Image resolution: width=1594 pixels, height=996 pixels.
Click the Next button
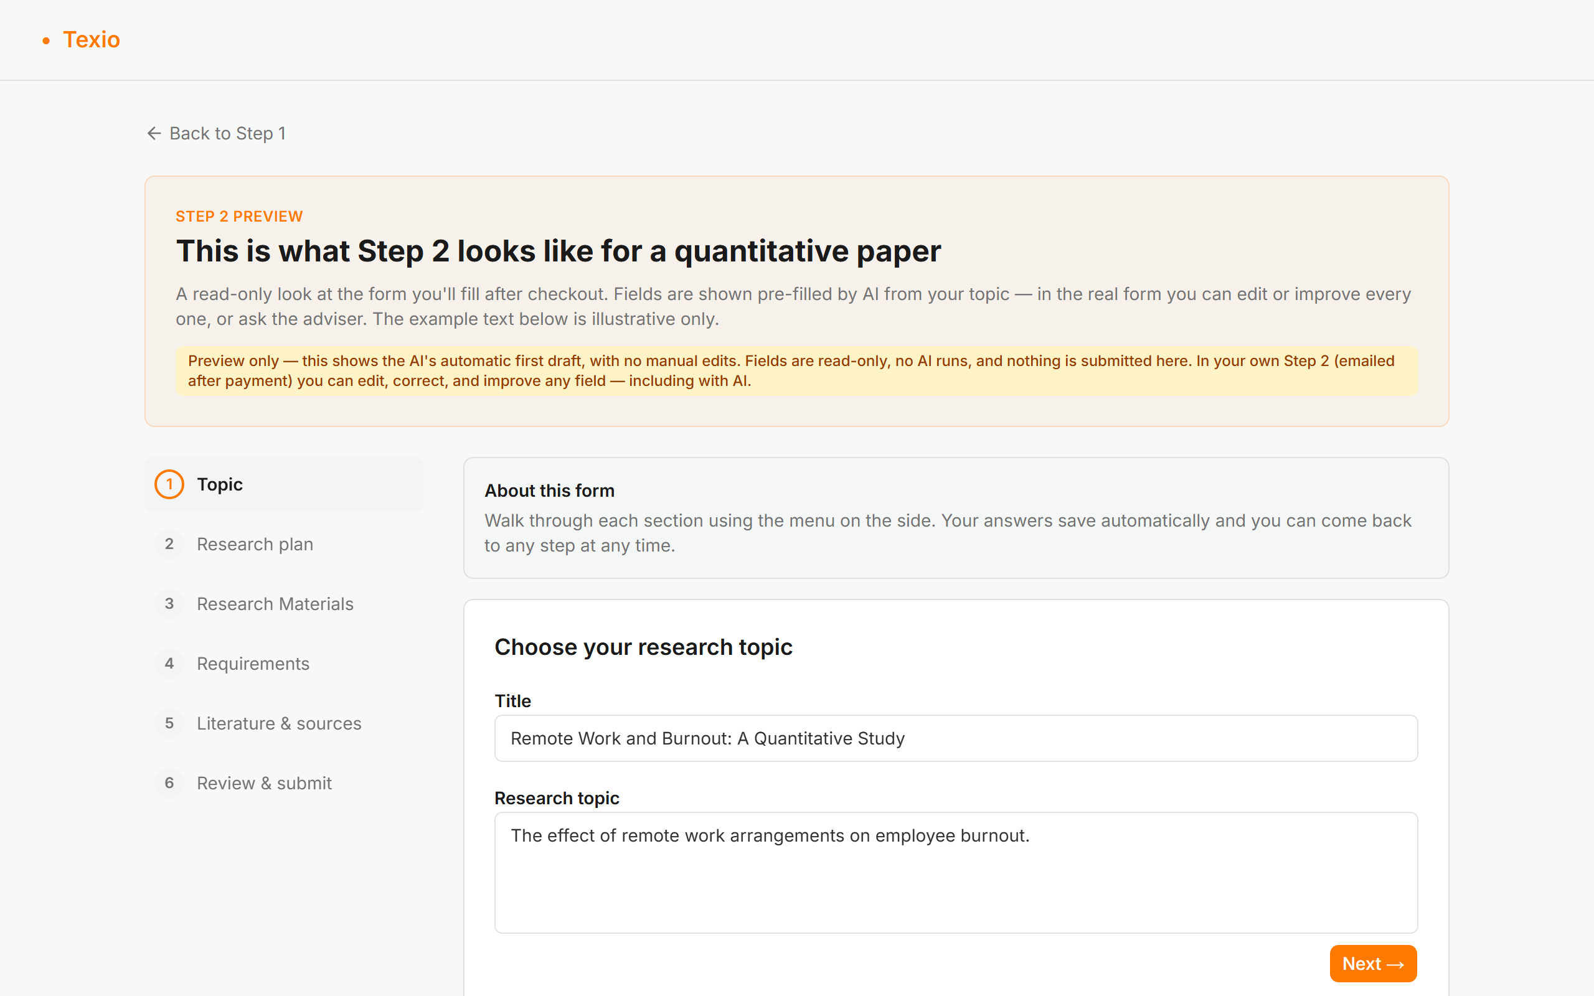[1373, 964]
